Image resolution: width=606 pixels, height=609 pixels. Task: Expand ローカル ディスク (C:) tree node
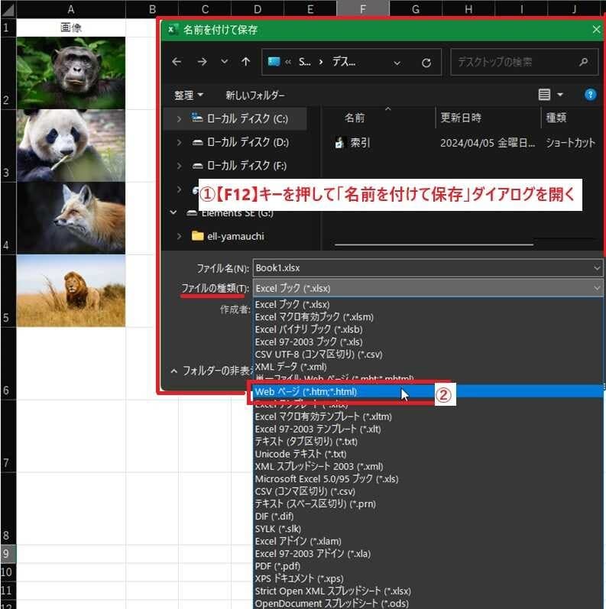click(x=179, y=118)
